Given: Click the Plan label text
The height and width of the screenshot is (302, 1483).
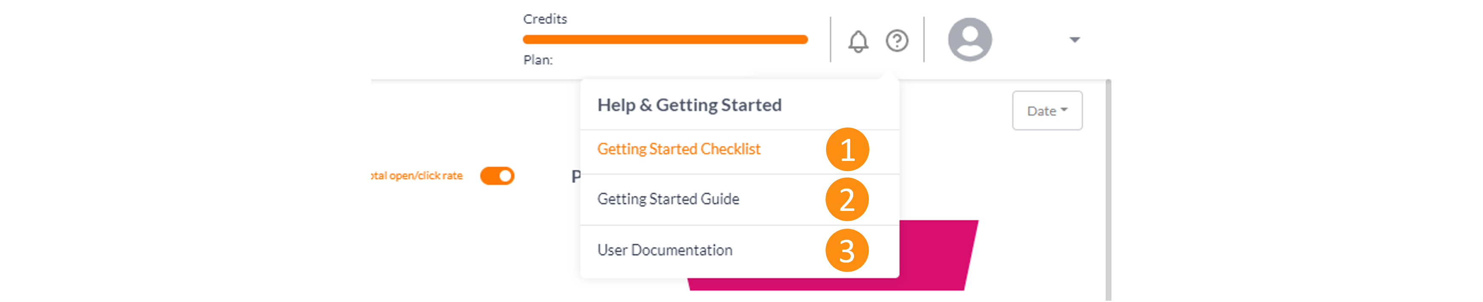Looking at the screenshot, I should [538, 60].
